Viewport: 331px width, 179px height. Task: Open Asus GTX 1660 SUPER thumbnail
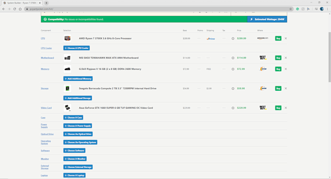(67, 108)
